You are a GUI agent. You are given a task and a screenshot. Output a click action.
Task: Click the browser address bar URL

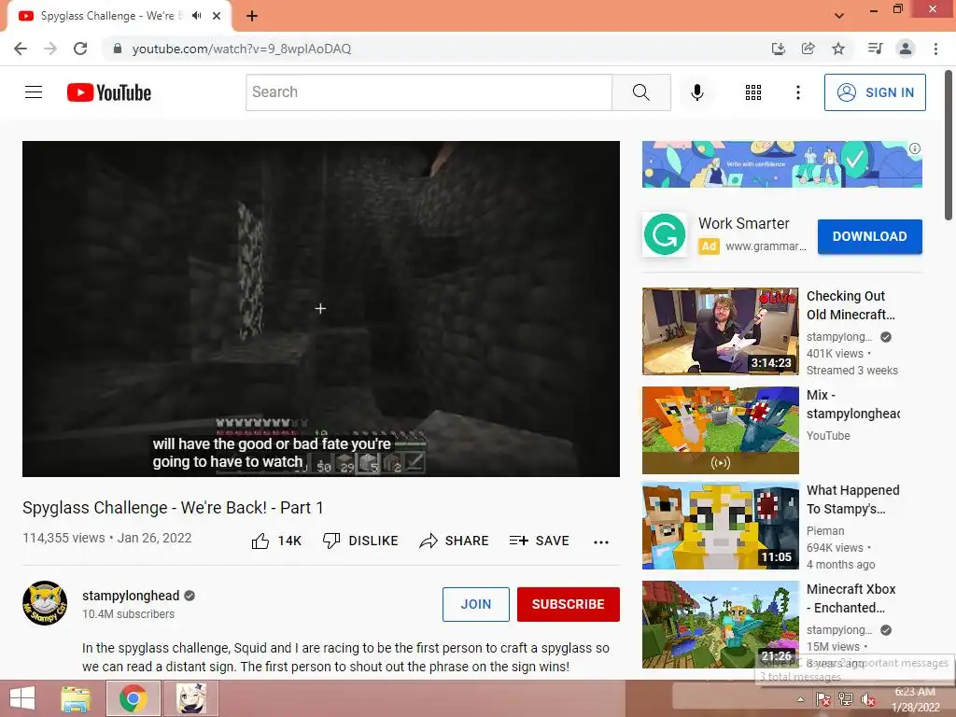tap(242, 49)
